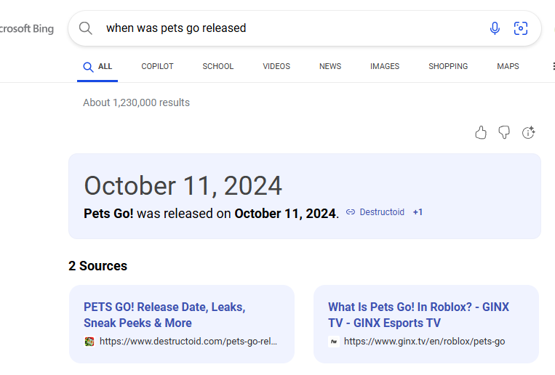The image size is (555, 375).
Task: Open the feedback icon beside thumbs down
Action: tap(529, 132)
